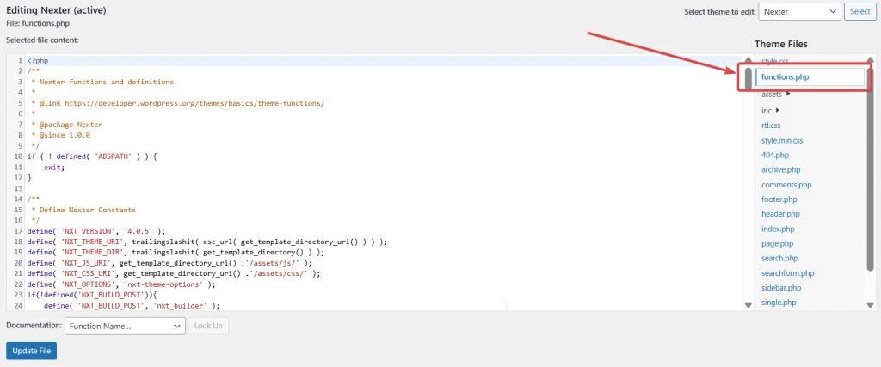Click the Select theme button

[860, 11]
